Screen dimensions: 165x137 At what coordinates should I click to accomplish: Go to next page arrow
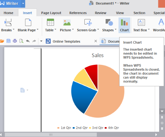point(162,129)
